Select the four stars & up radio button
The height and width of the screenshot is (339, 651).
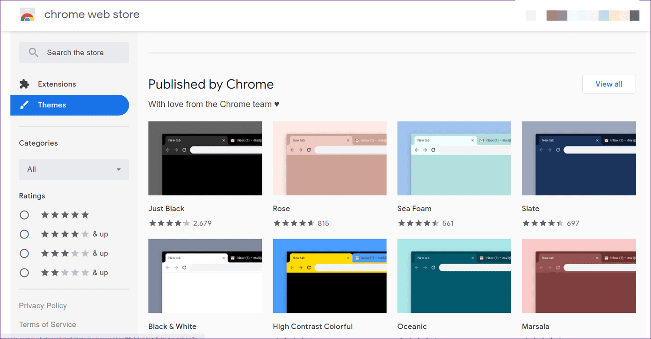coord(24,234)
